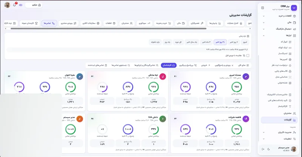302x157 pixels.
Task: Open جستجوی تماس‌ها search sub-tab
Action: click(x=121, y=65)
